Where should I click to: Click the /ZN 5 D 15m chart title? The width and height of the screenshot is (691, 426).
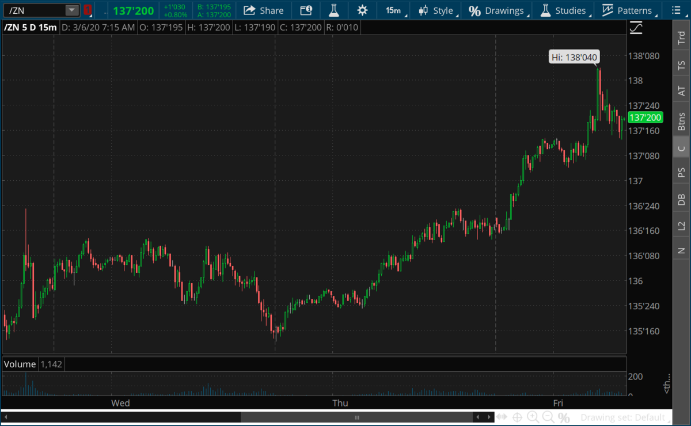pos(30,27)
